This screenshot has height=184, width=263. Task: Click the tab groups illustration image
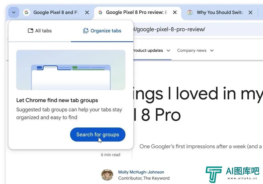[71, 70]
